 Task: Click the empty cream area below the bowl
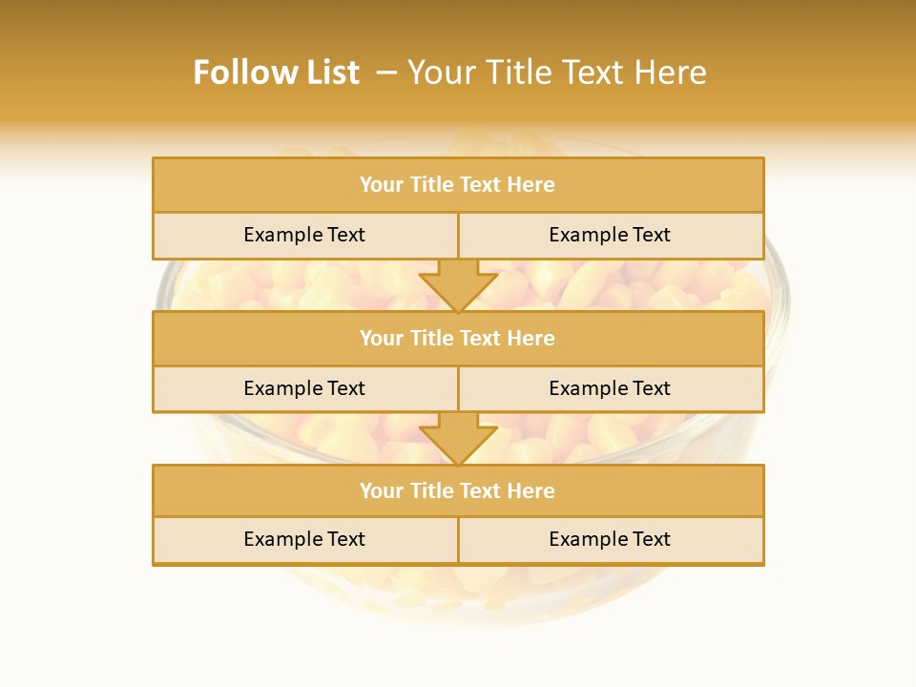pos(458,658)
